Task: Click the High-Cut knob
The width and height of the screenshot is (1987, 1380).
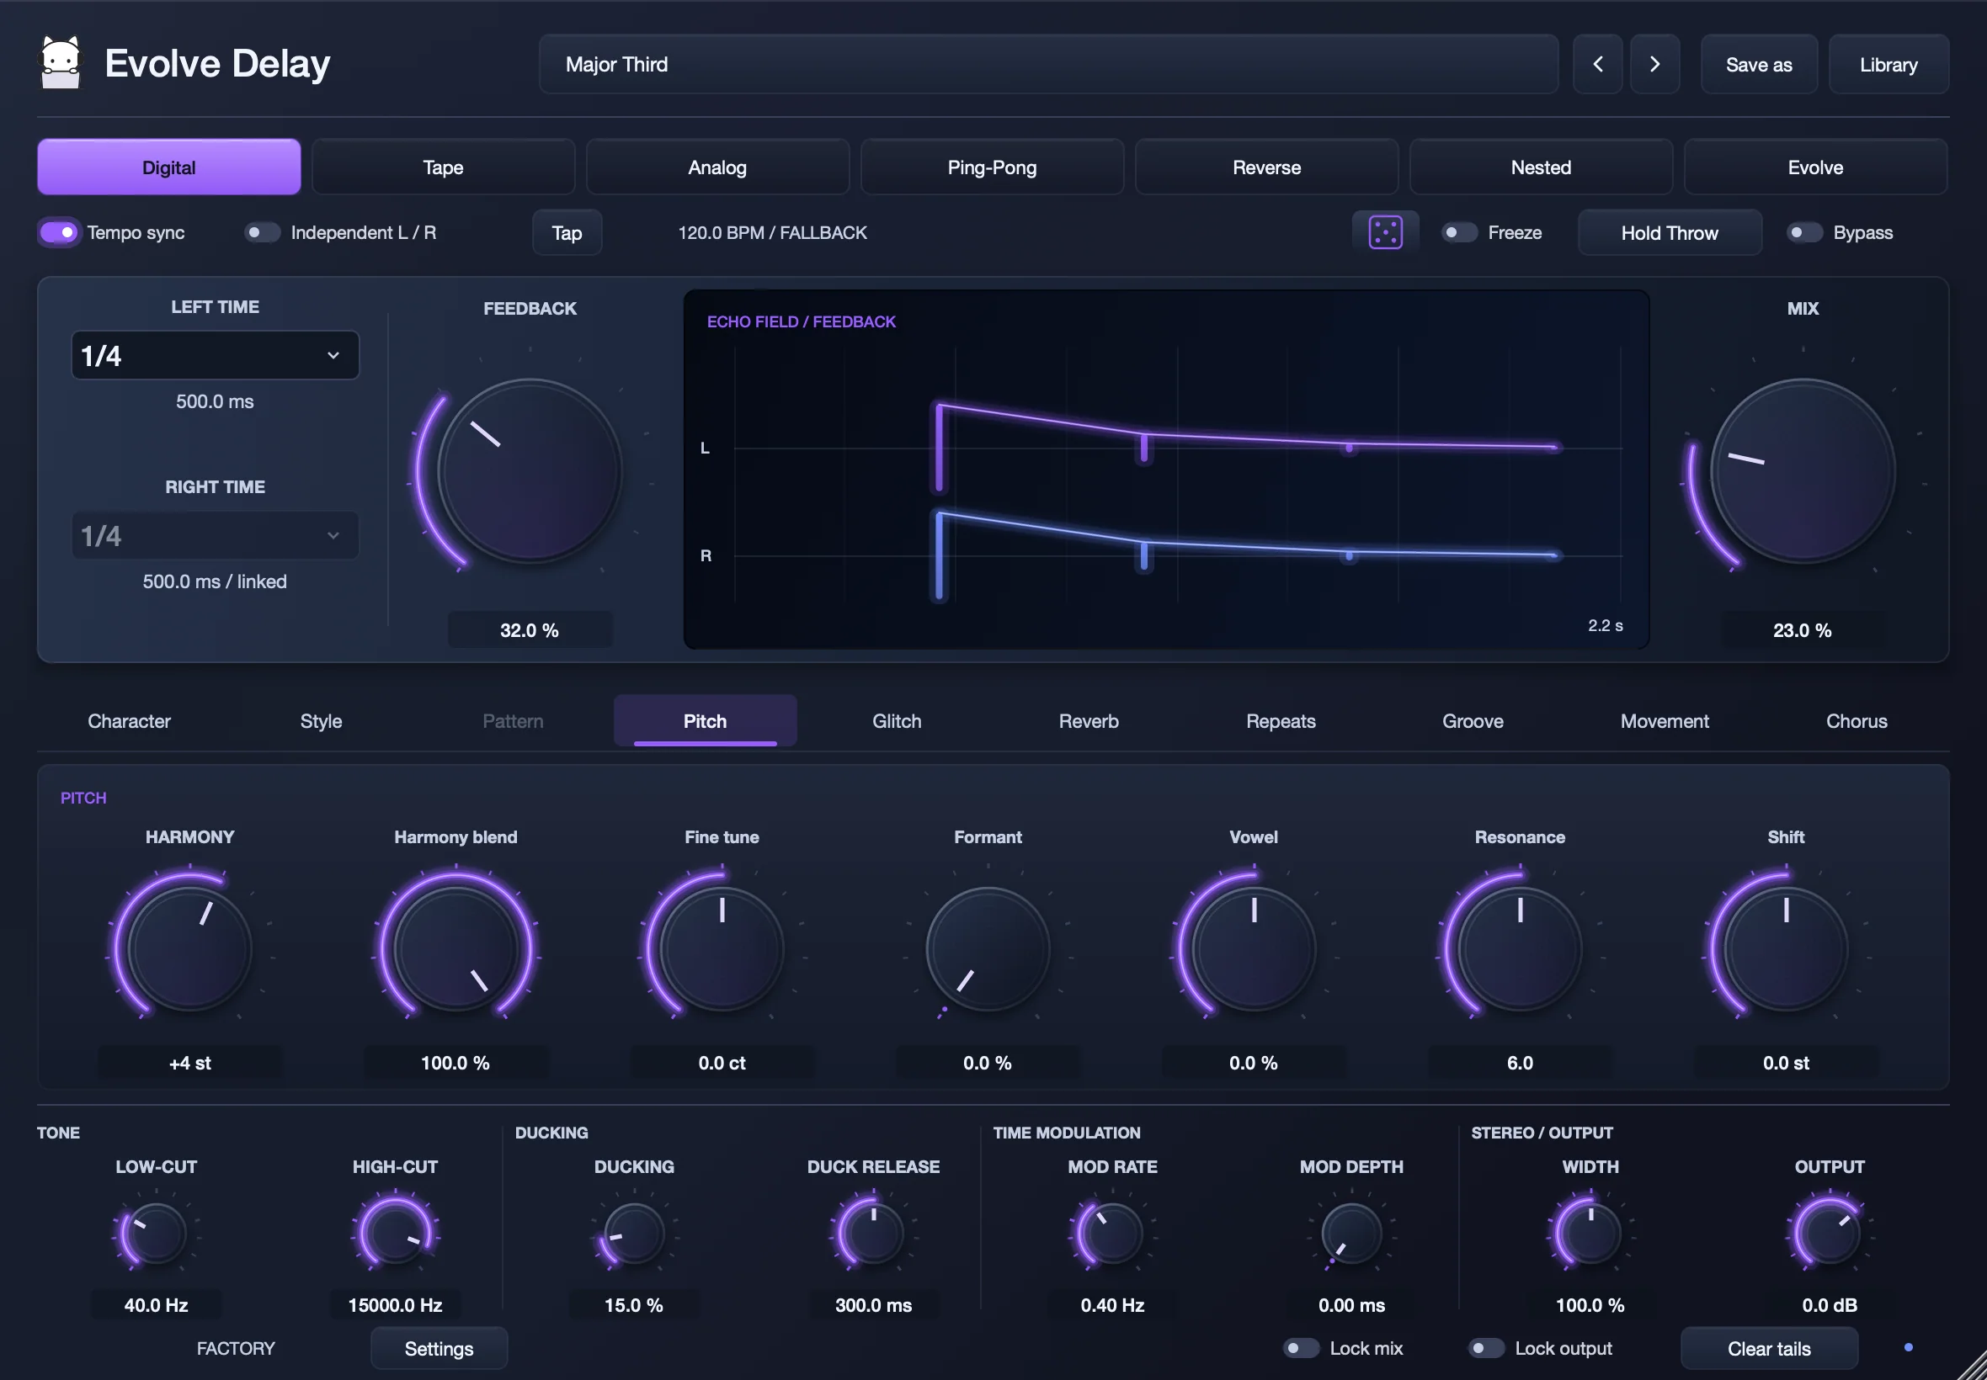Action: coord(396,1234)
